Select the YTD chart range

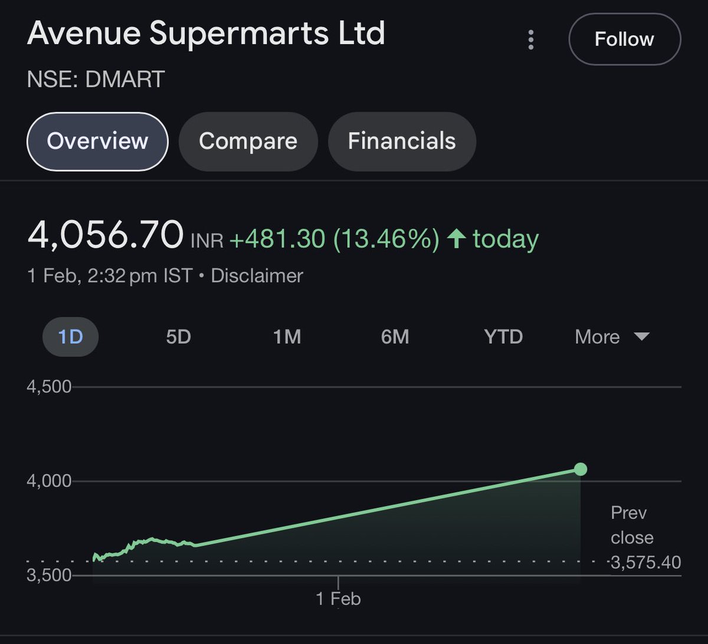point(503,337)
